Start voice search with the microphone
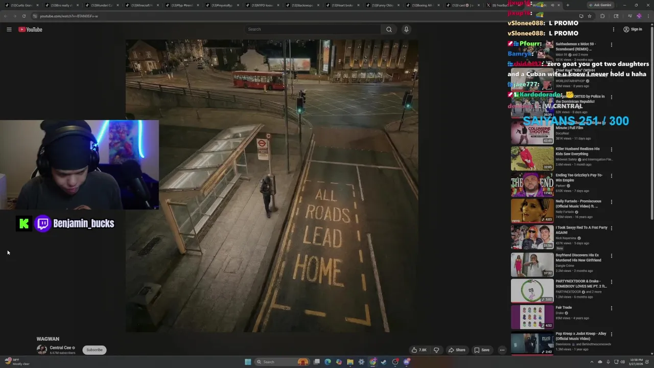Viewport: 654px width, 368px height. [x=406, y=29]
